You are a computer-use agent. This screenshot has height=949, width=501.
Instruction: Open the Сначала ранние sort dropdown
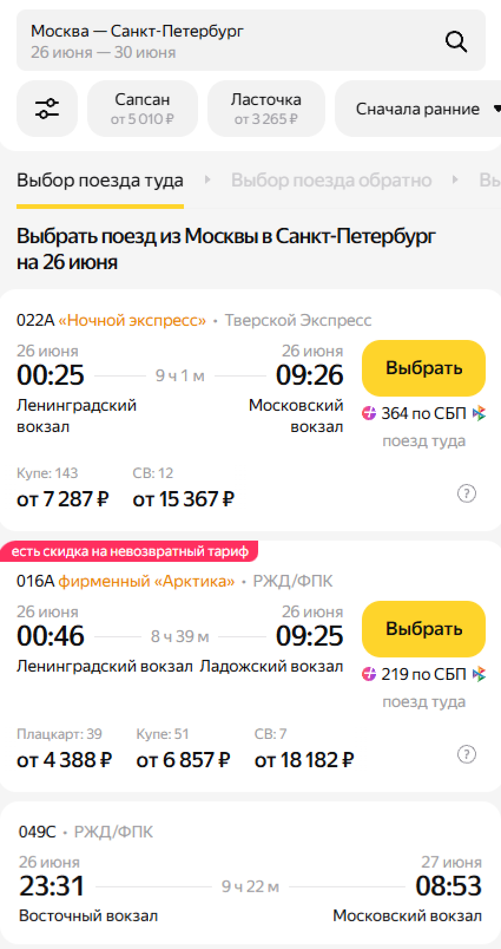point(421,109)
